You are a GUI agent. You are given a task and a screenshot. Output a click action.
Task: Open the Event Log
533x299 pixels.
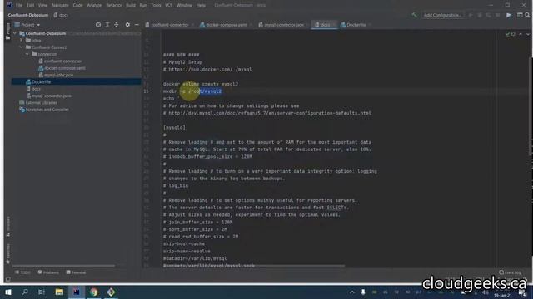[x=510, y=272]
